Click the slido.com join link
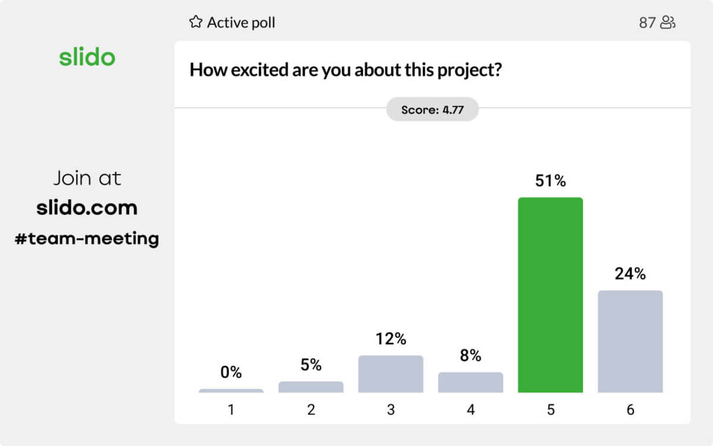The width and height of the screenshot is (713, 446). [87, 208]
